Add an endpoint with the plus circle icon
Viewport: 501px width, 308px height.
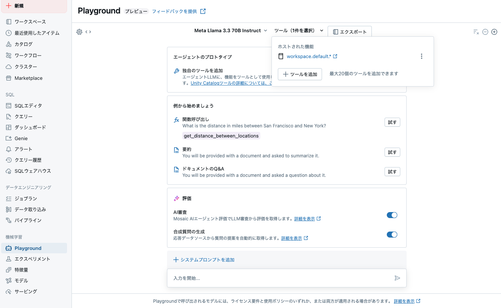pos(494,32)
